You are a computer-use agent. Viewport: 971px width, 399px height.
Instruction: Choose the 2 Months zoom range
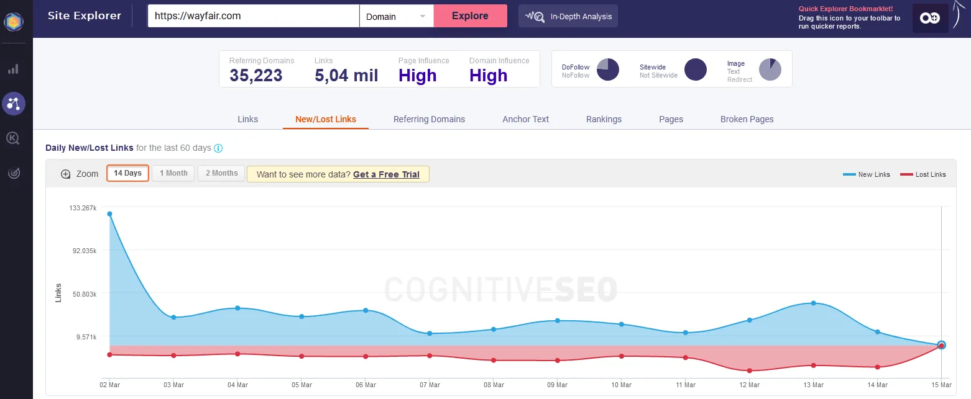pos(221,173)
